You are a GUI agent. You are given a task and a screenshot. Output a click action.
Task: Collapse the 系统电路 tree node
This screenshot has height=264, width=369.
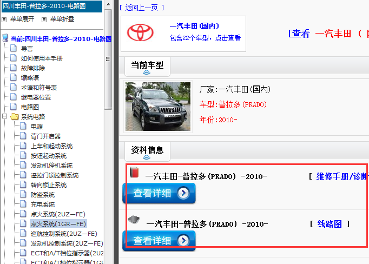(4, 116)
